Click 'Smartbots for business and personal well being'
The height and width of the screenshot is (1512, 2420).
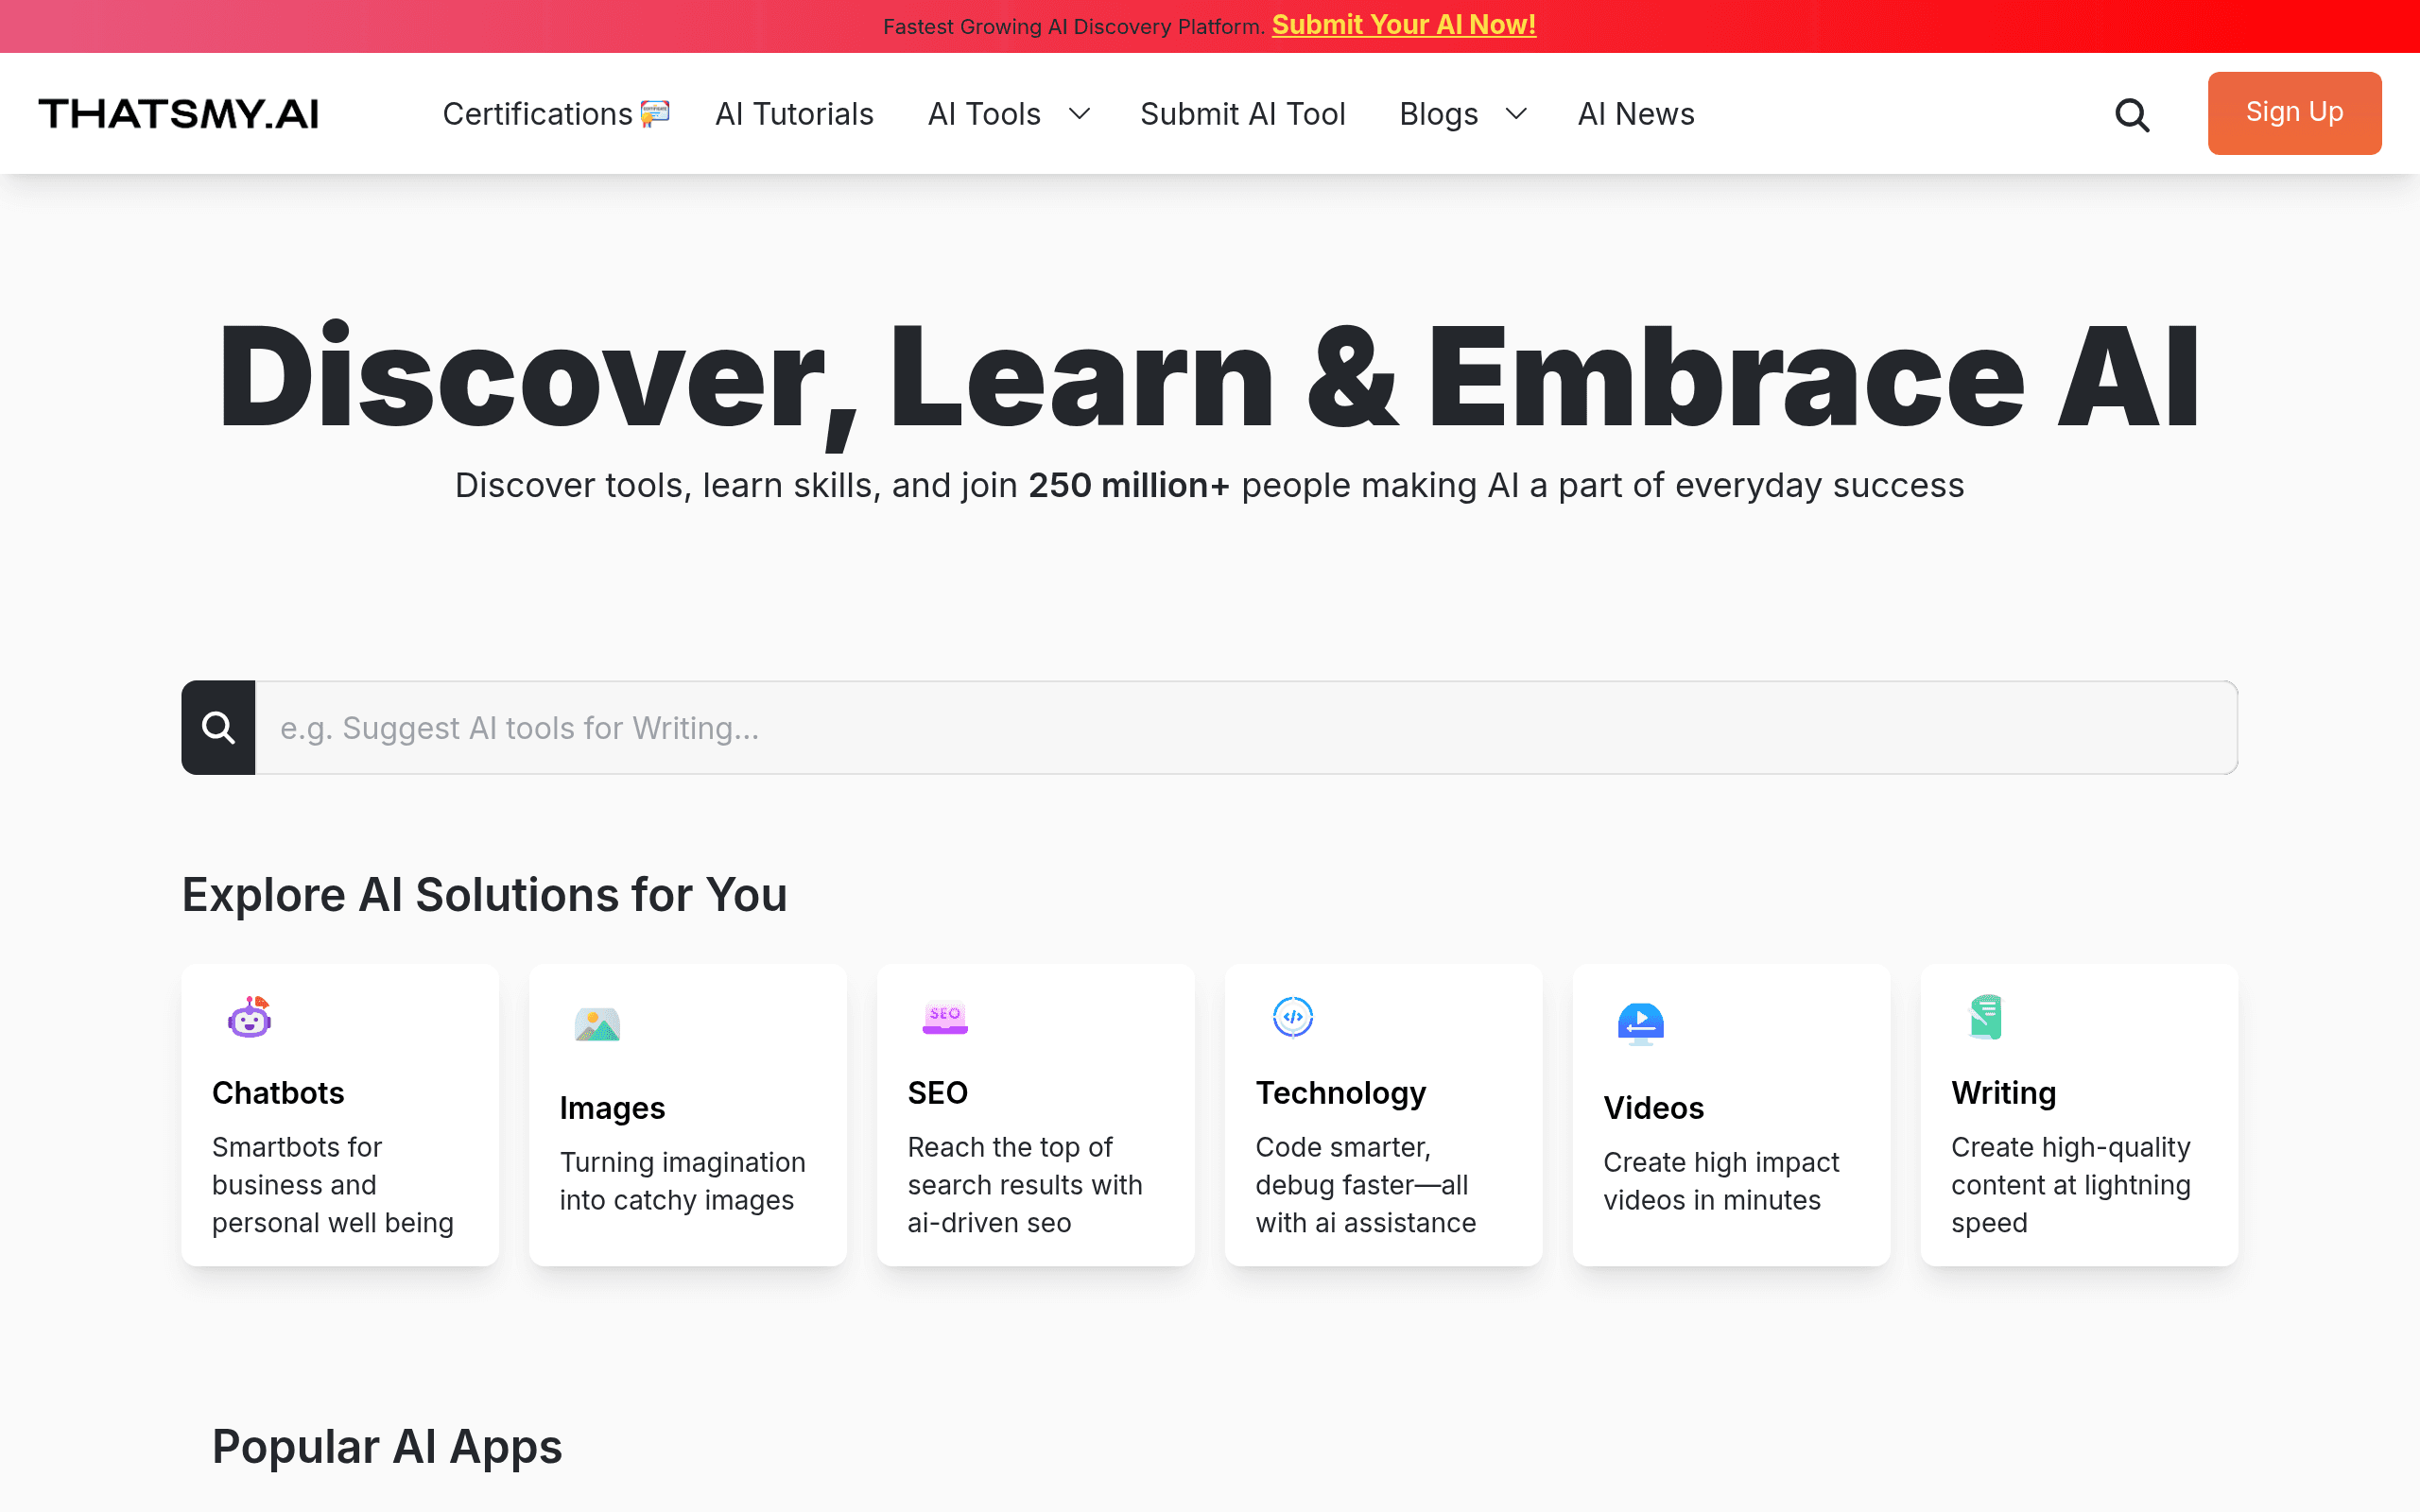pos(333,1185)
